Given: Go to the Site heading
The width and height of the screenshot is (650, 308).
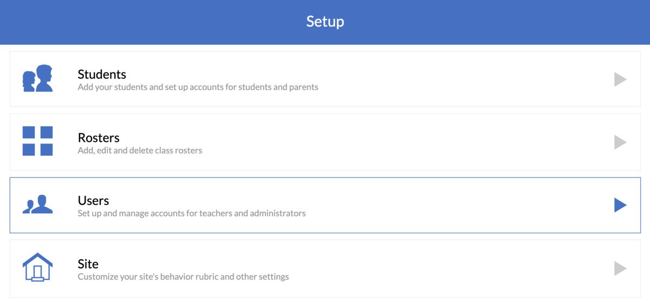Looking at the screenshot, I should pos(88,264).
